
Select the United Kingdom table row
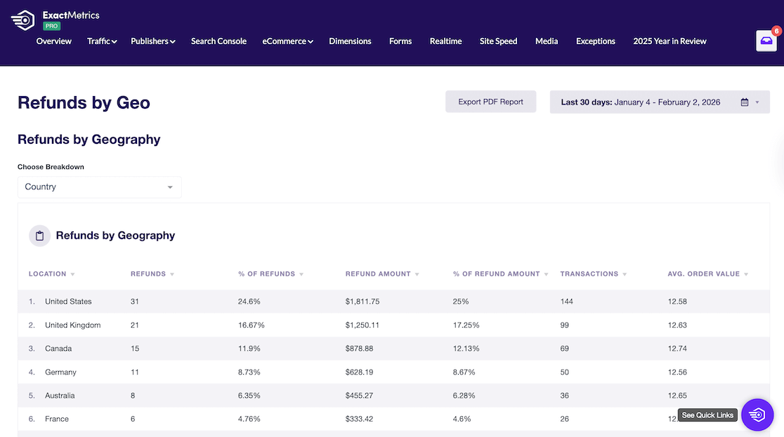click(x=73, y=325)
